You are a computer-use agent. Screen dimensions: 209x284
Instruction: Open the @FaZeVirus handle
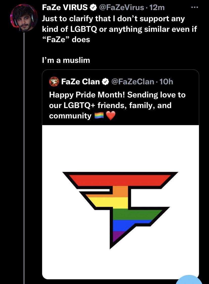[x=121, y=8]
